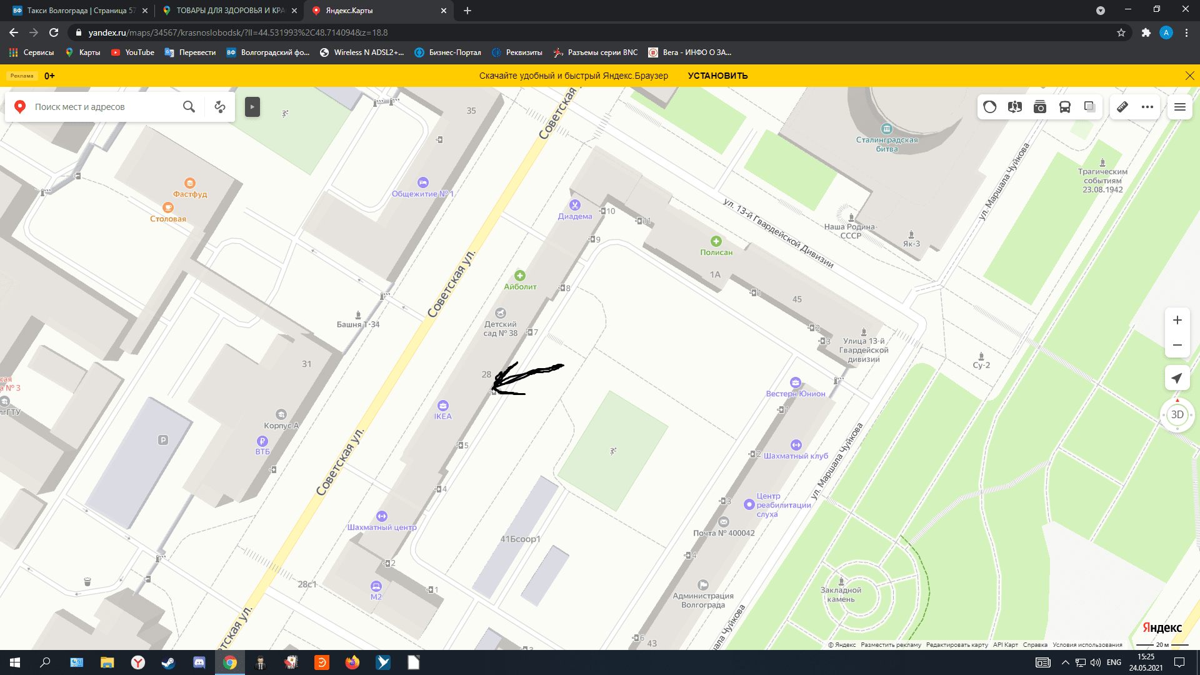The height and width of the screenshot is (675, 1200).
Task: Enable street panoramas layer
Action: (x=1015, y=107)
